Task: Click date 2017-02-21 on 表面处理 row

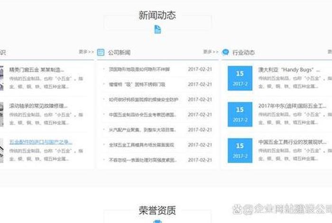Action: (200, 160)
